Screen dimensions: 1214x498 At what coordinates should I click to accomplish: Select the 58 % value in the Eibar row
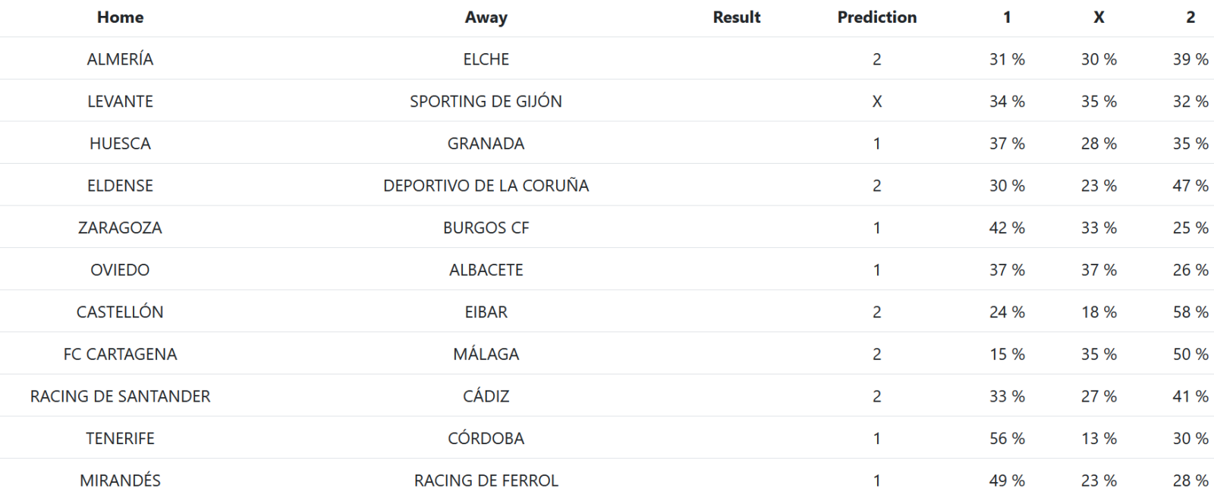[1190, 312]
